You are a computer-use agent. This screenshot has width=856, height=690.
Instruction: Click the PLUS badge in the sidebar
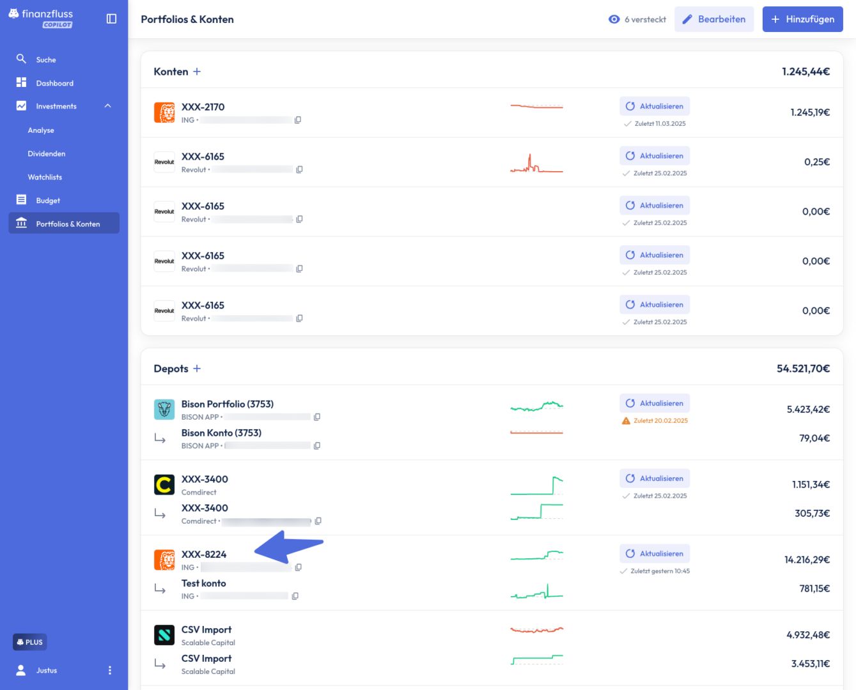point(30,642)
